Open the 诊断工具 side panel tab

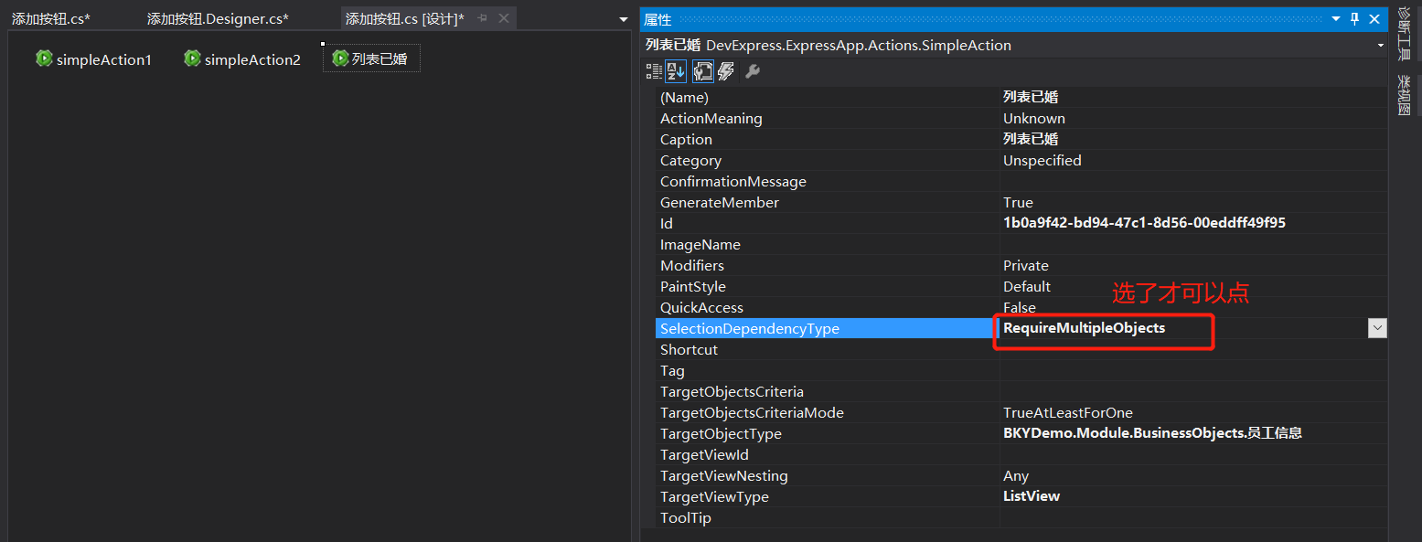point(1405,34)
